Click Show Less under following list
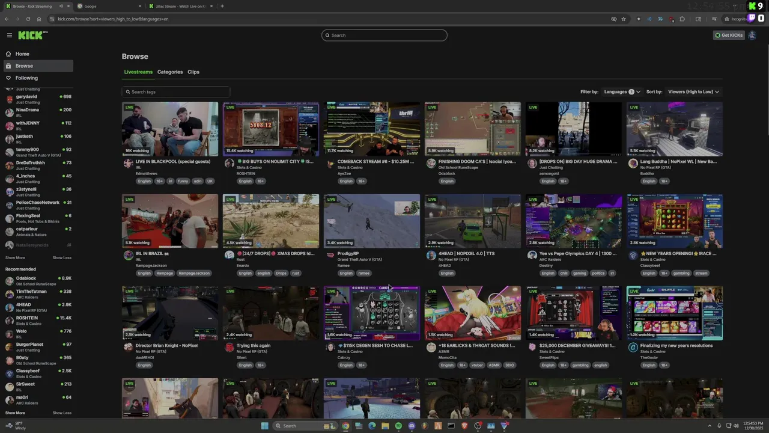 coord(62,258)
